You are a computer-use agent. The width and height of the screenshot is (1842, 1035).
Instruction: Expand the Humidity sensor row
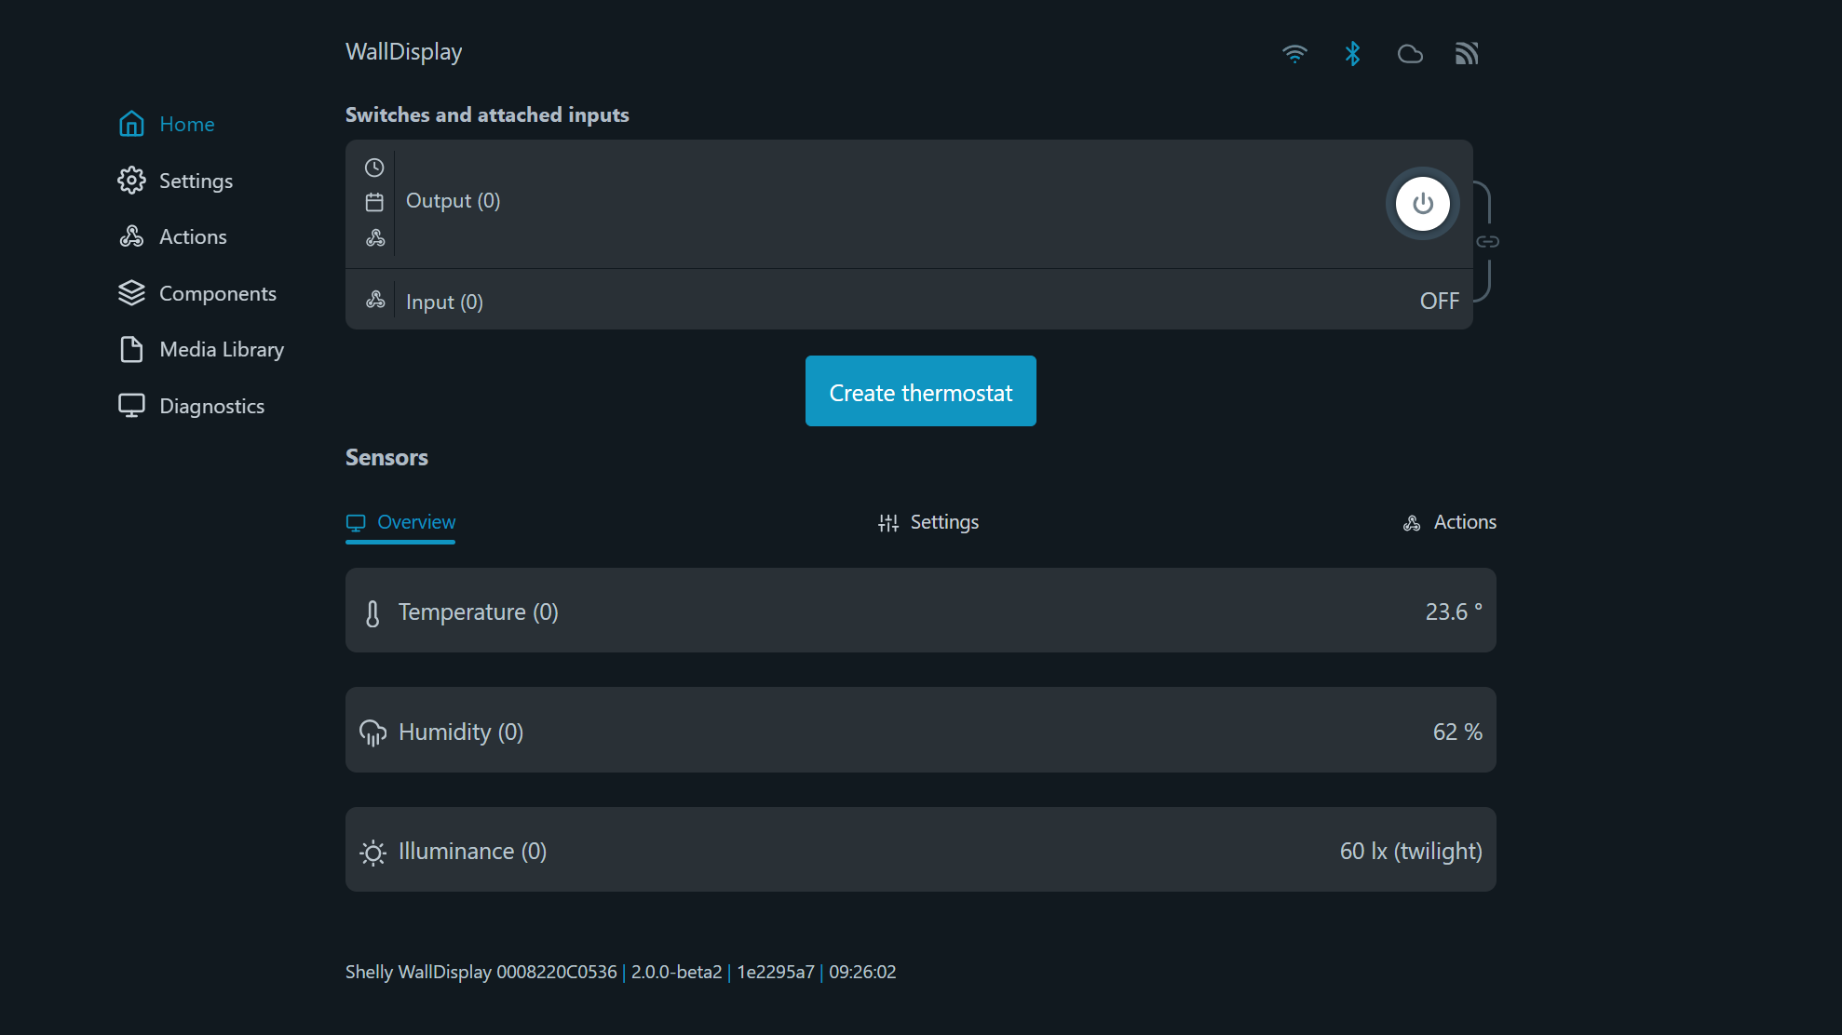(920, 730)
